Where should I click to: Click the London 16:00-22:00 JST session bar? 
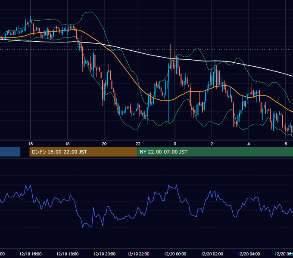[x=83, y=152]
